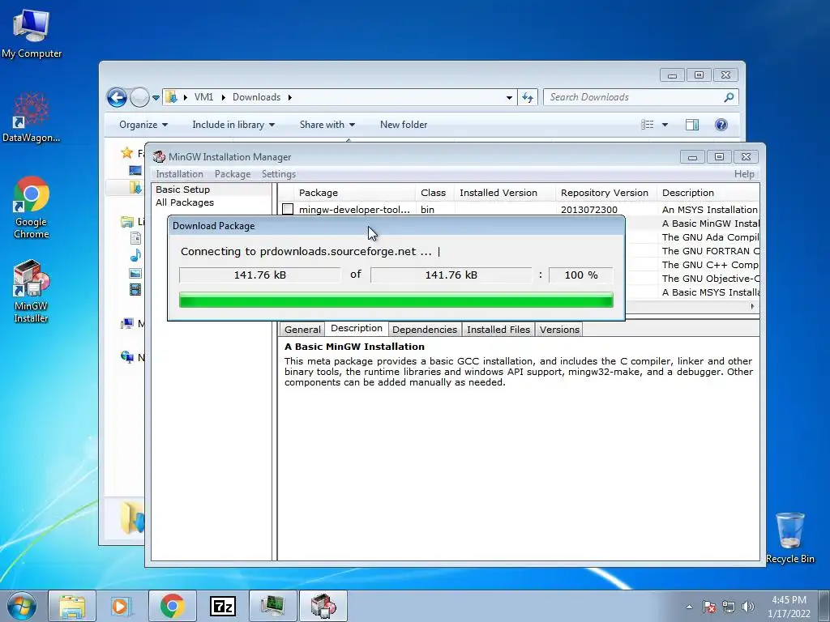Click 'The GNU FORTRAN' description row
830x622 pixels.
(x=710, y=251)
